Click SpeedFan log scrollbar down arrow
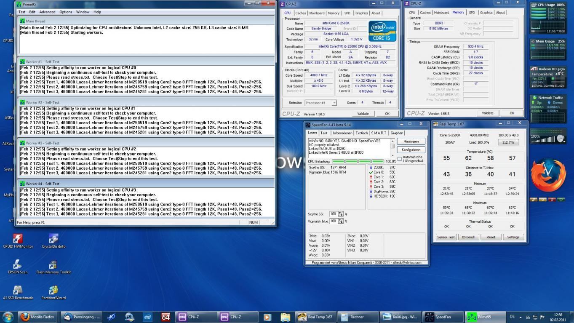Viewport: 574px width, 323px height. (392, 155)
